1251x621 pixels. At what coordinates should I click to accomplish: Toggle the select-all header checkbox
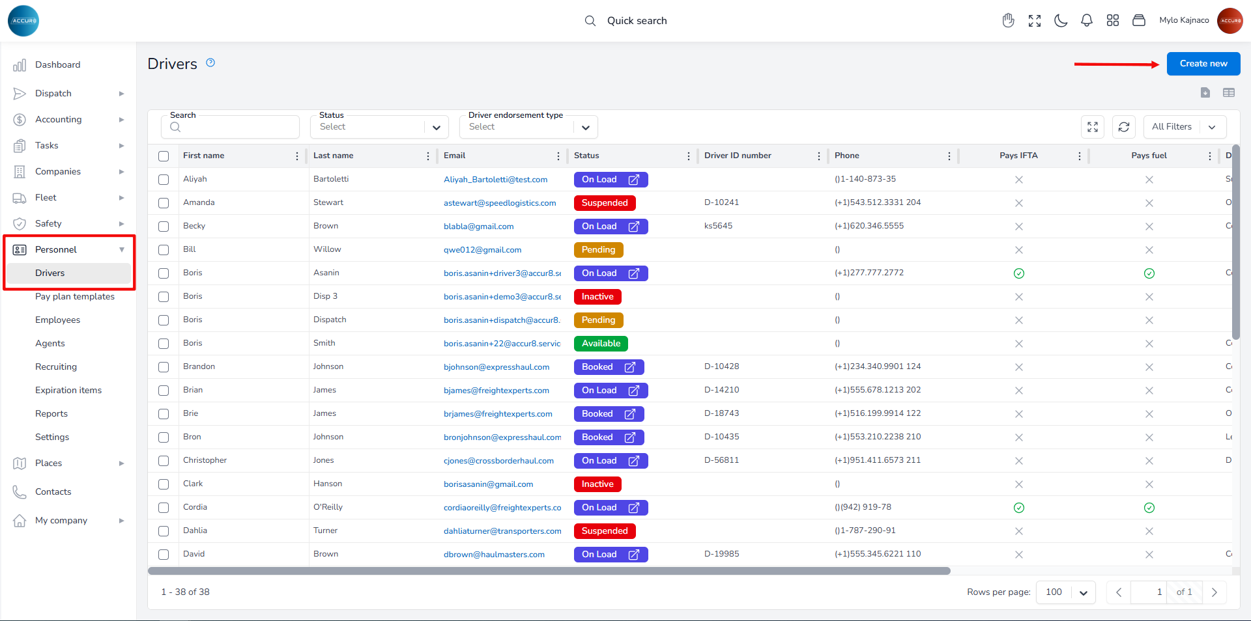(164, 156)
